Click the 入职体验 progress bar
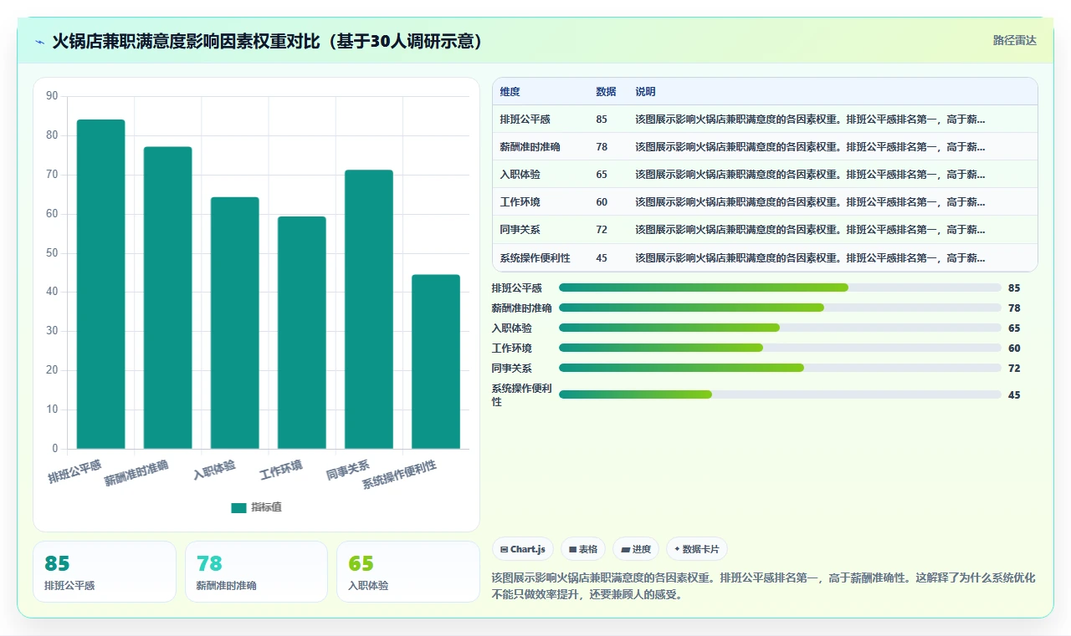1071x636 pixels. click(780, 328)
